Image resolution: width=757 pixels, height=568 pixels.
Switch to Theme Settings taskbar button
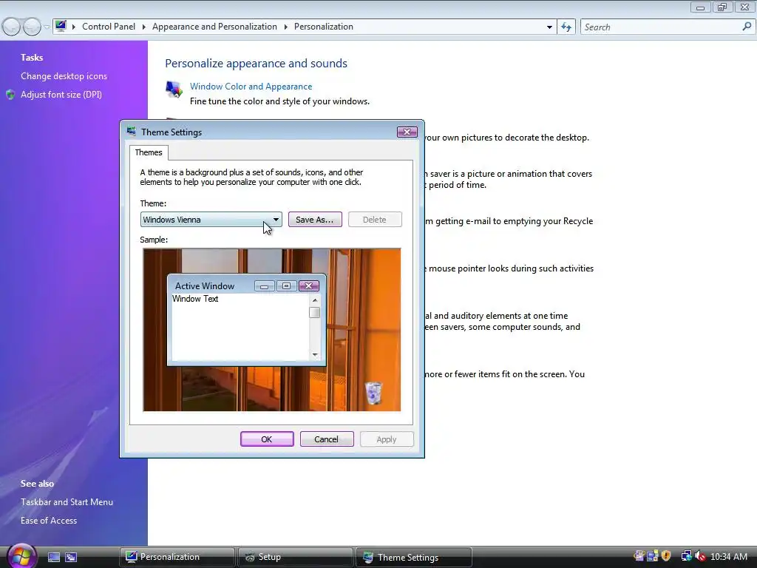tap(414, 557)
